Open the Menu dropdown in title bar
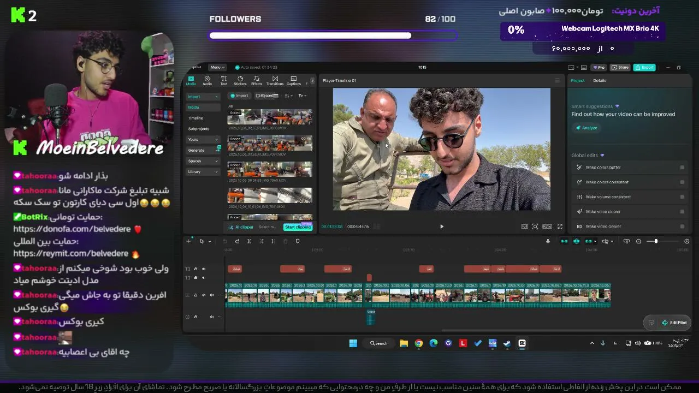 [x=217, y=67]
